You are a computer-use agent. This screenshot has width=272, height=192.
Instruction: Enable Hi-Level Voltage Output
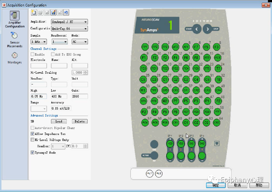(x=32, y=140)
